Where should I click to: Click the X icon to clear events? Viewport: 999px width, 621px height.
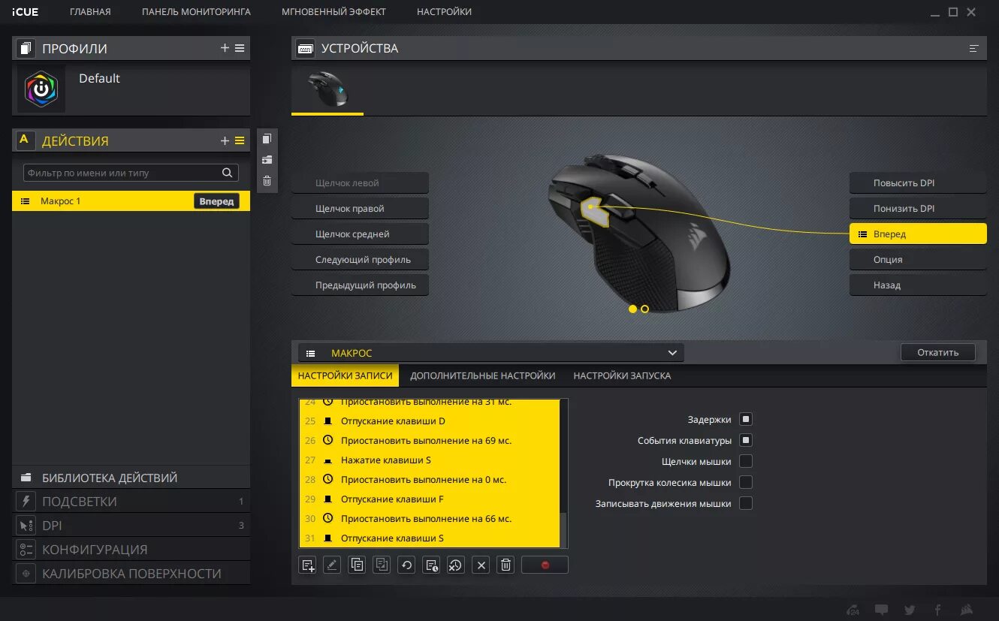(481, 565)
